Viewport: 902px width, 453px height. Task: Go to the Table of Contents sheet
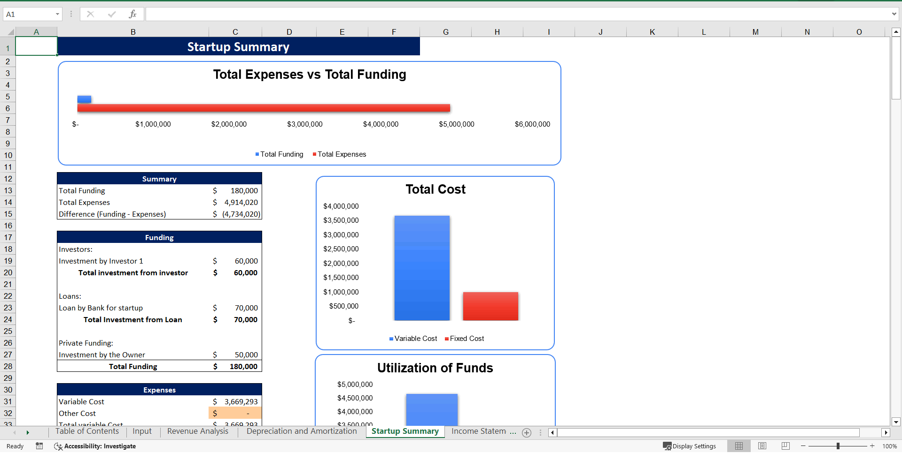coord(87,431)
